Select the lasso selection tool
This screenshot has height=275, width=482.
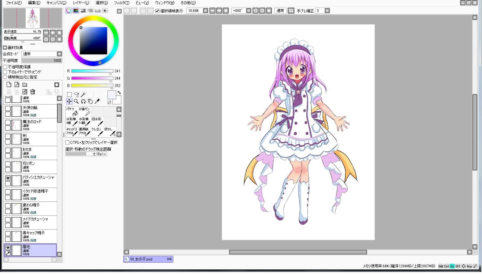76,94
